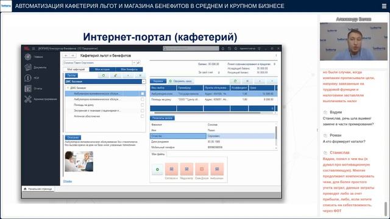Click the Корзина button

(x=158, y=81)
